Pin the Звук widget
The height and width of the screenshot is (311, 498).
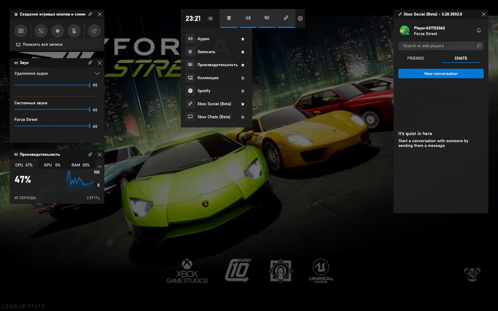pos(90,63)
